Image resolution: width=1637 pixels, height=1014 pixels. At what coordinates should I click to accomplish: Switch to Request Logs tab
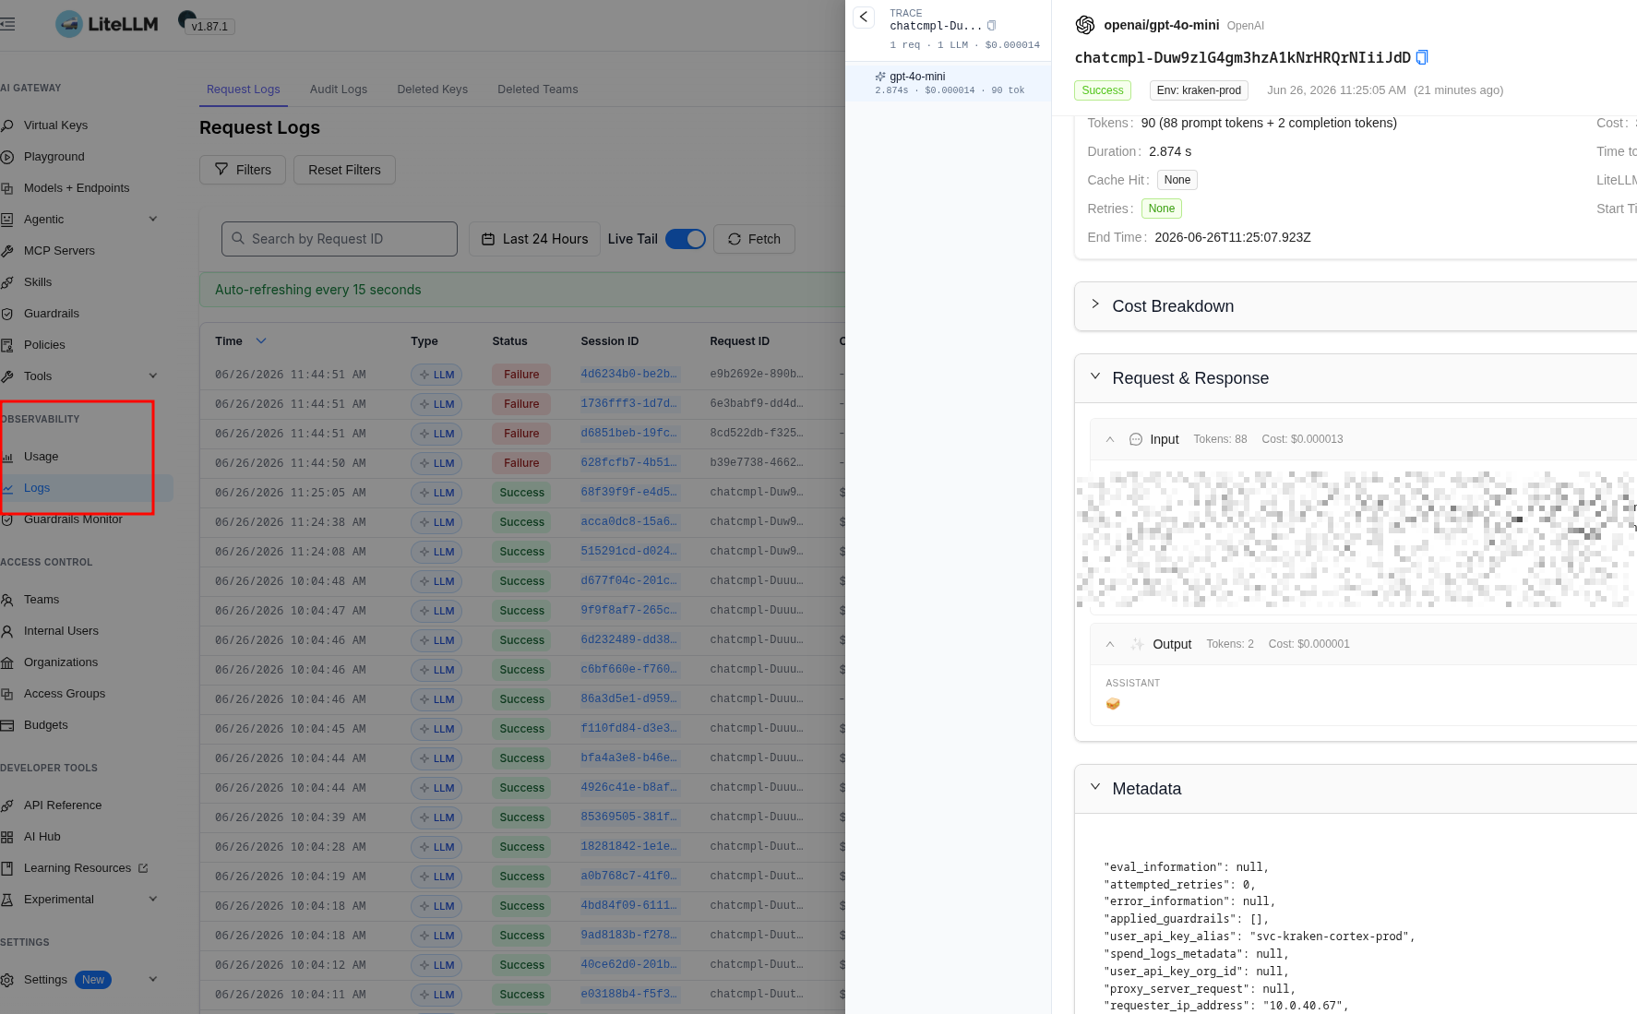(x=244, y=89)
